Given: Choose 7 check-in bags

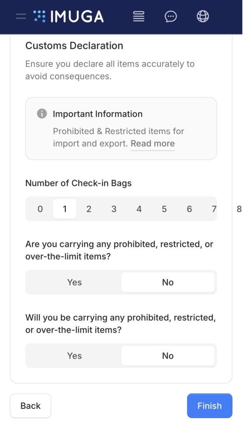Looking at the screenshot, I should [x=214, y=209].
